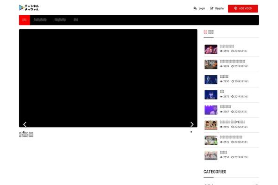Click the eye icon next to 2396

pyautogui.click(x=221, y=127)
